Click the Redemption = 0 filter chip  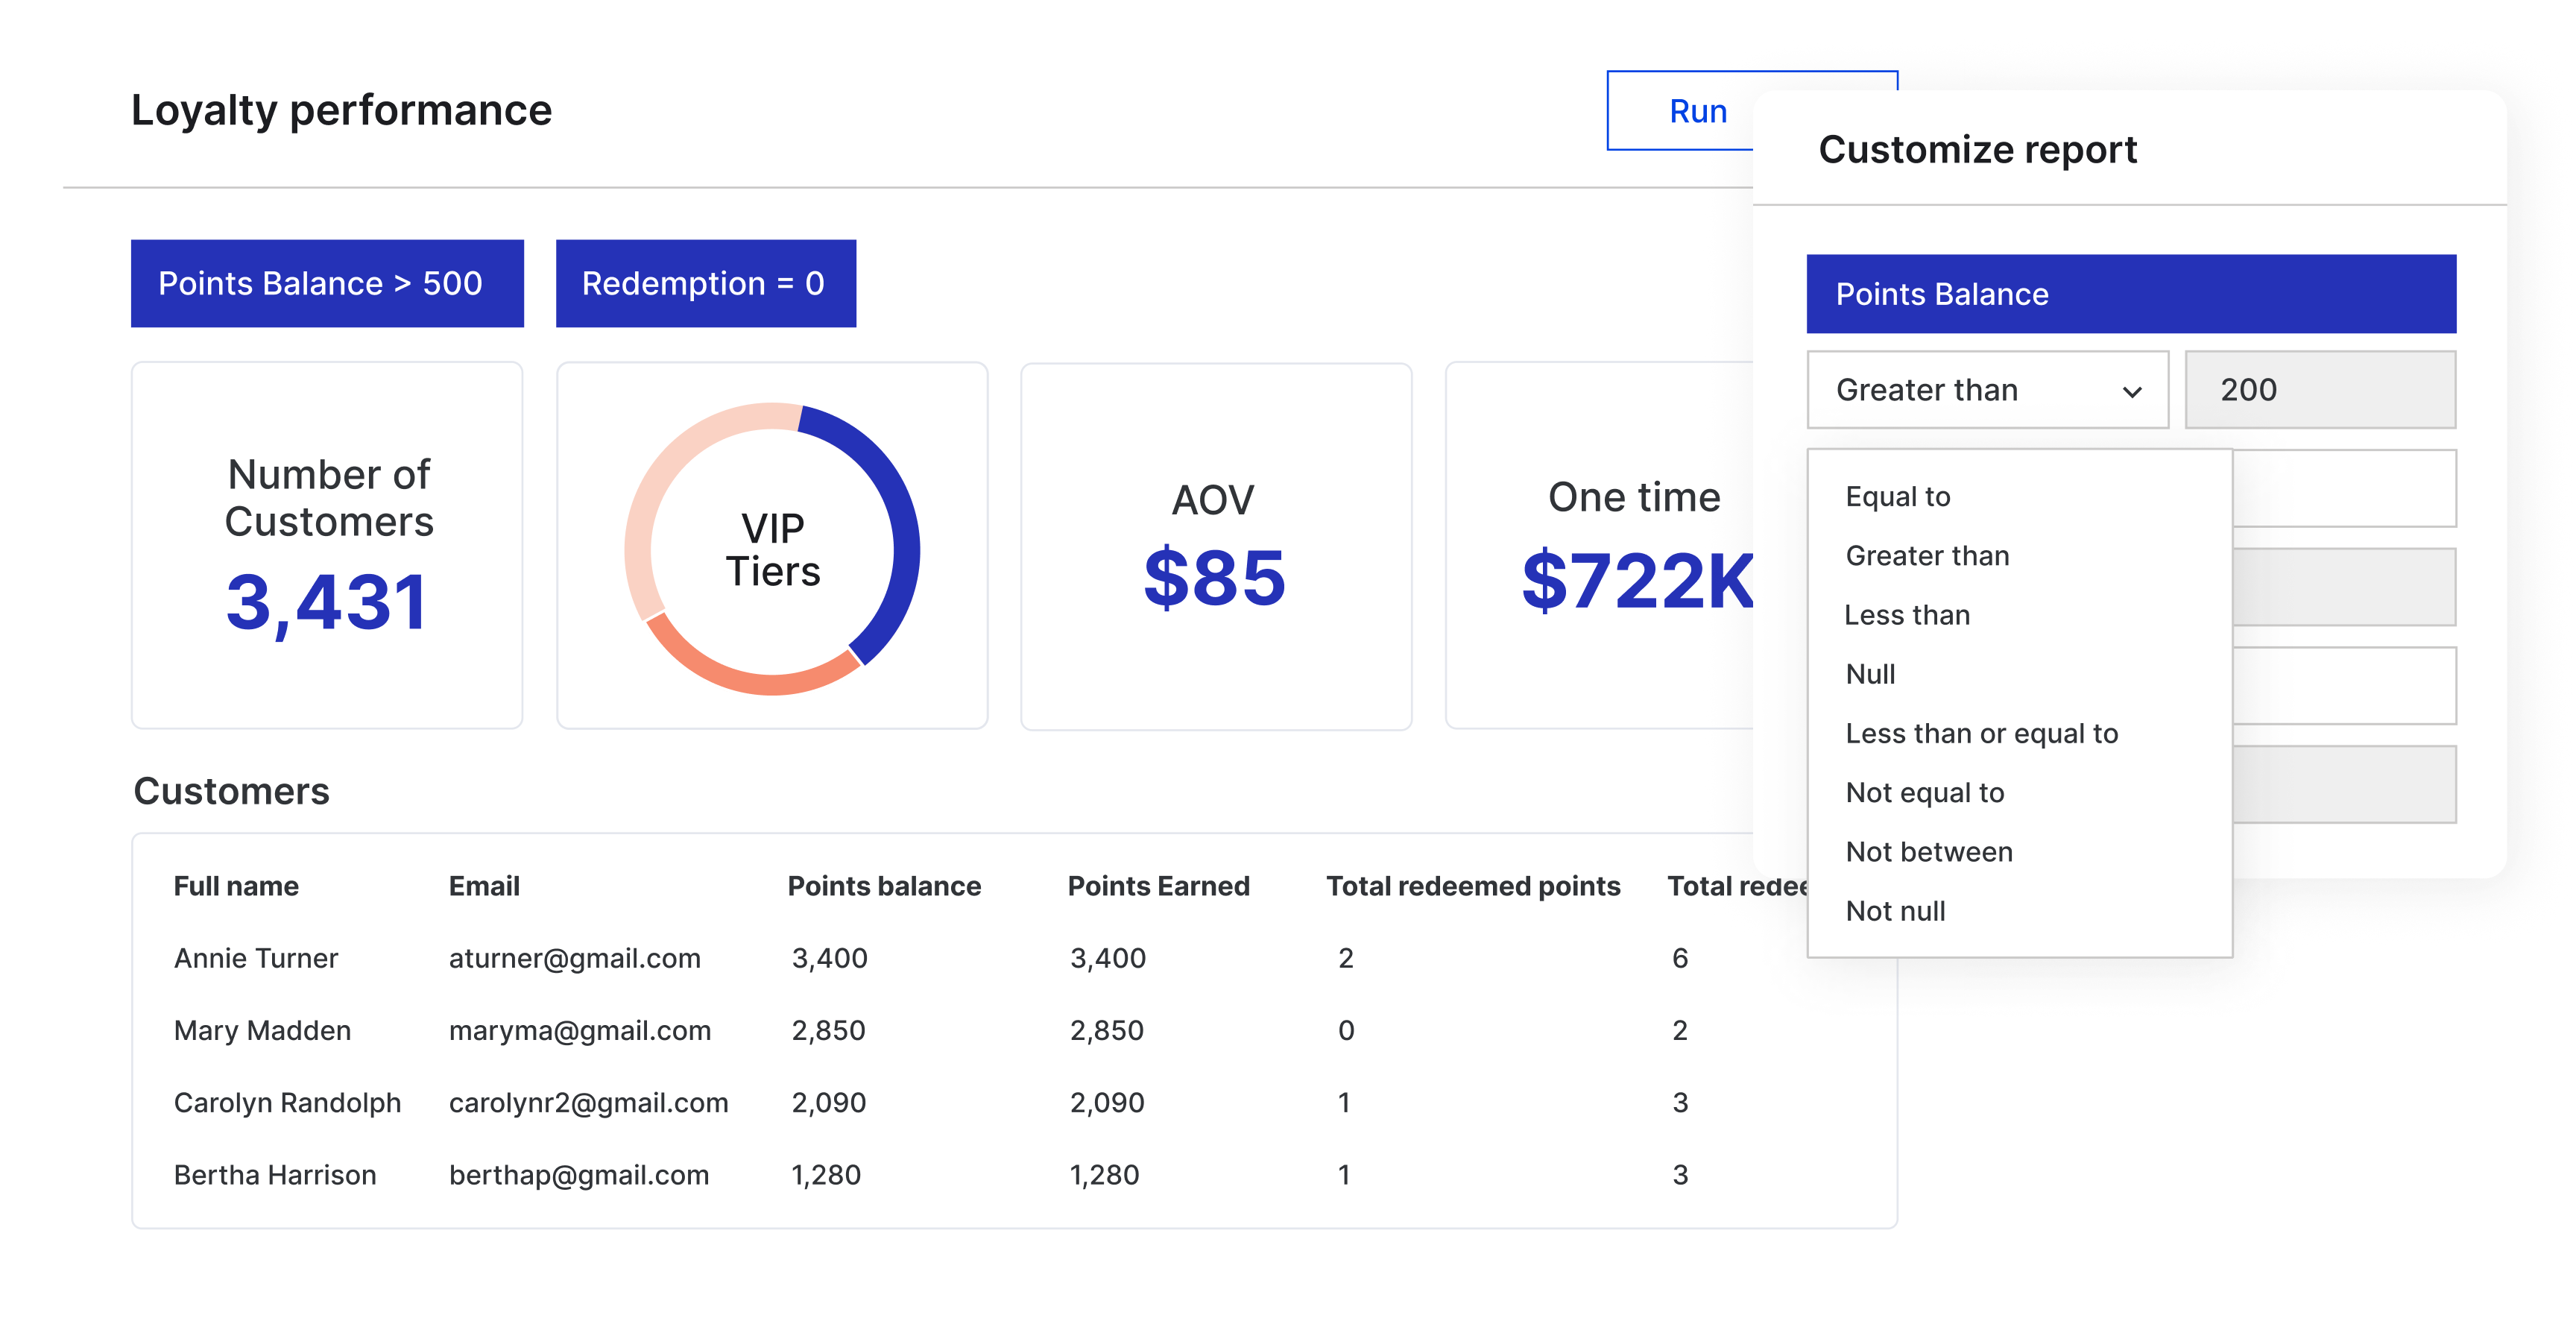tap(706, 283)
